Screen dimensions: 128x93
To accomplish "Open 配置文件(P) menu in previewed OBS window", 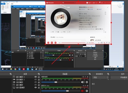I will (x=29, y=9).
